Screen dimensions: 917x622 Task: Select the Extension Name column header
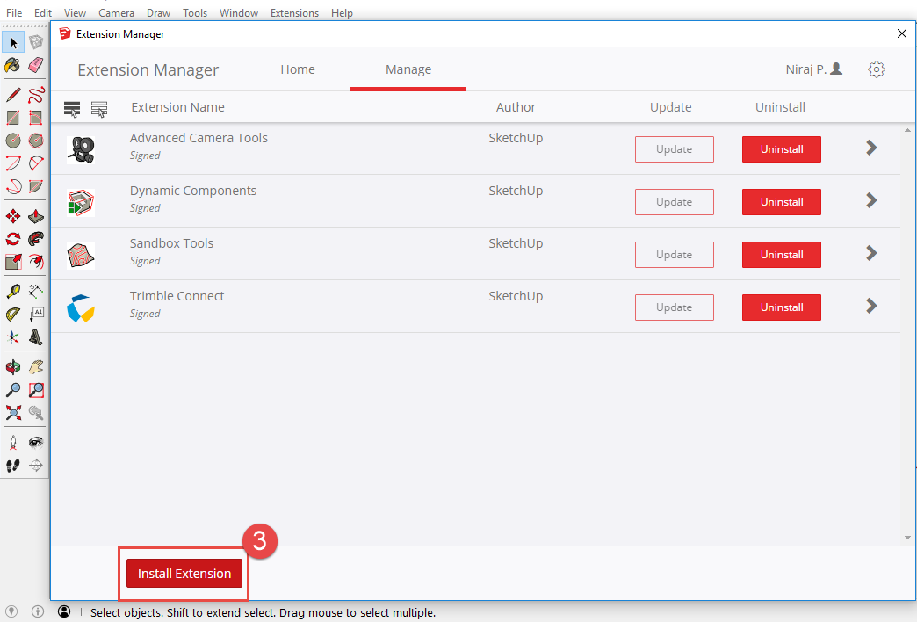click(x=177, y=107)
